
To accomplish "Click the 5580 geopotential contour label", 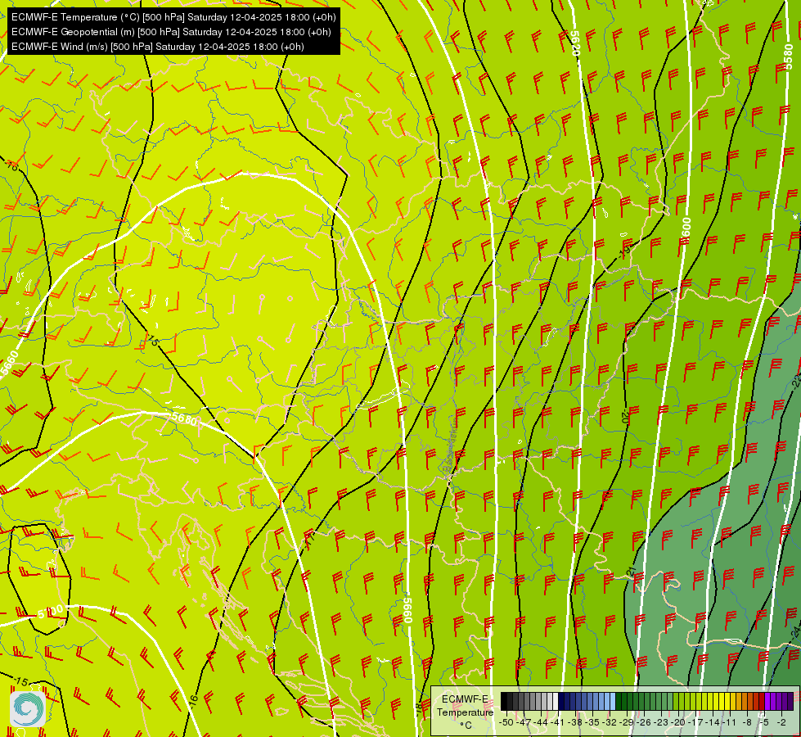I will 790,57.
